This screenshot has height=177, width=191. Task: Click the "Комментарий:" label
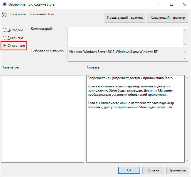coord(42,29)
